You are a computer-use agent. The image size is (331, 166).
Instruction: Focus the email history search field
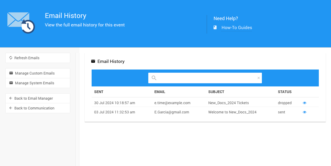point(207,78)
